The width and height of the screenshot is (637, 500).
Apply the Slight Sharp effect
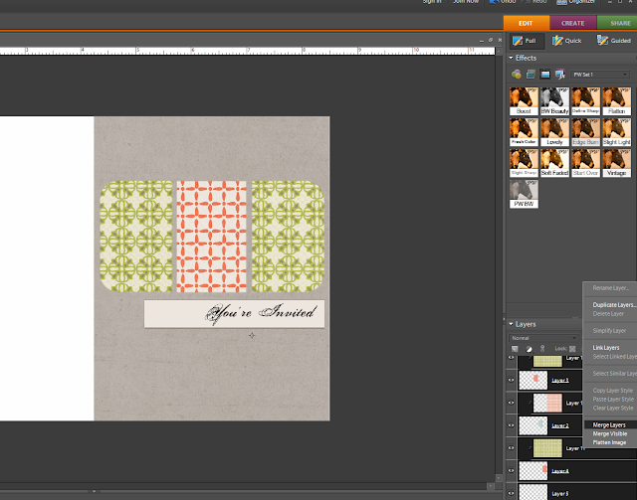(x=525, y=163)
